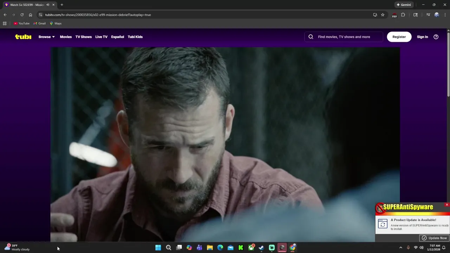
Task: Close the Watch Six browser tab
Action: tap(53, 5)
